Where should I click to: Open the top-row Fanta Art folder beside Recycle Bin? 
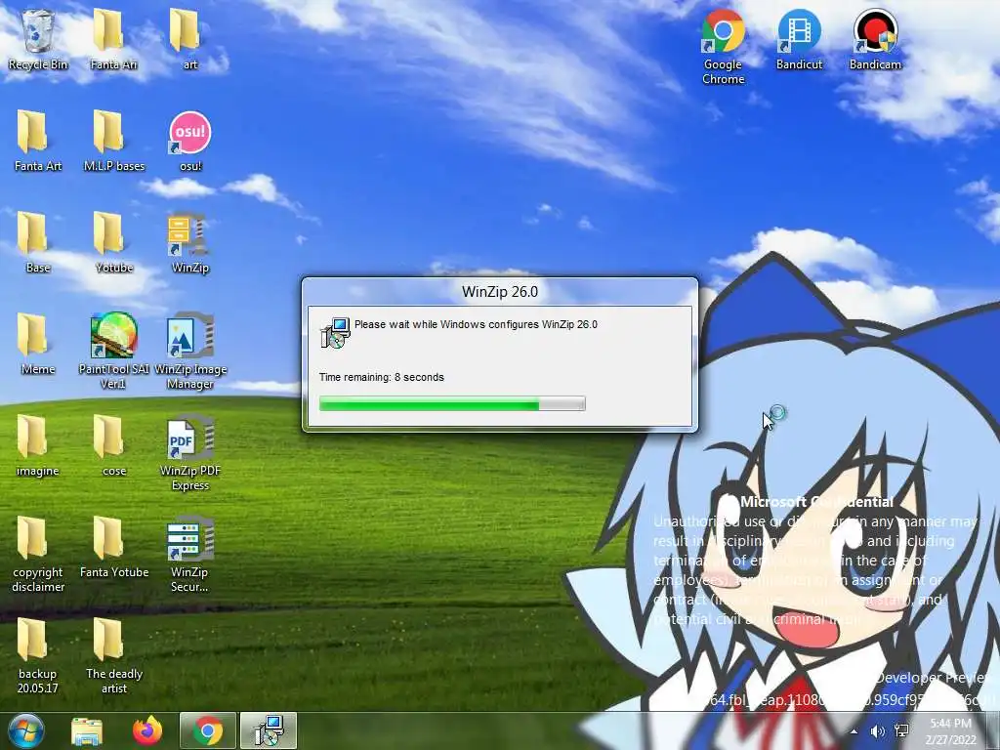[113, 38]
